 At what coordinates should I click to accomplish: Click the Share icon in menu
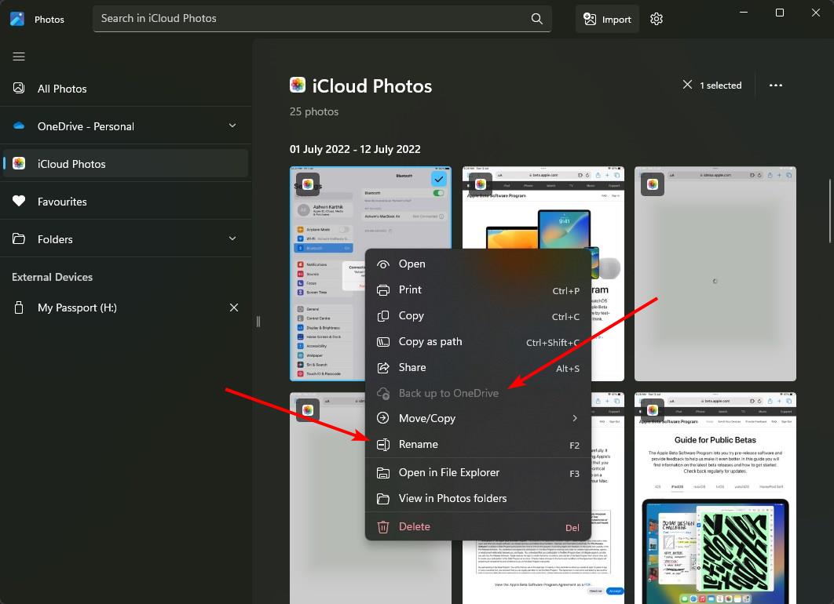383,368
